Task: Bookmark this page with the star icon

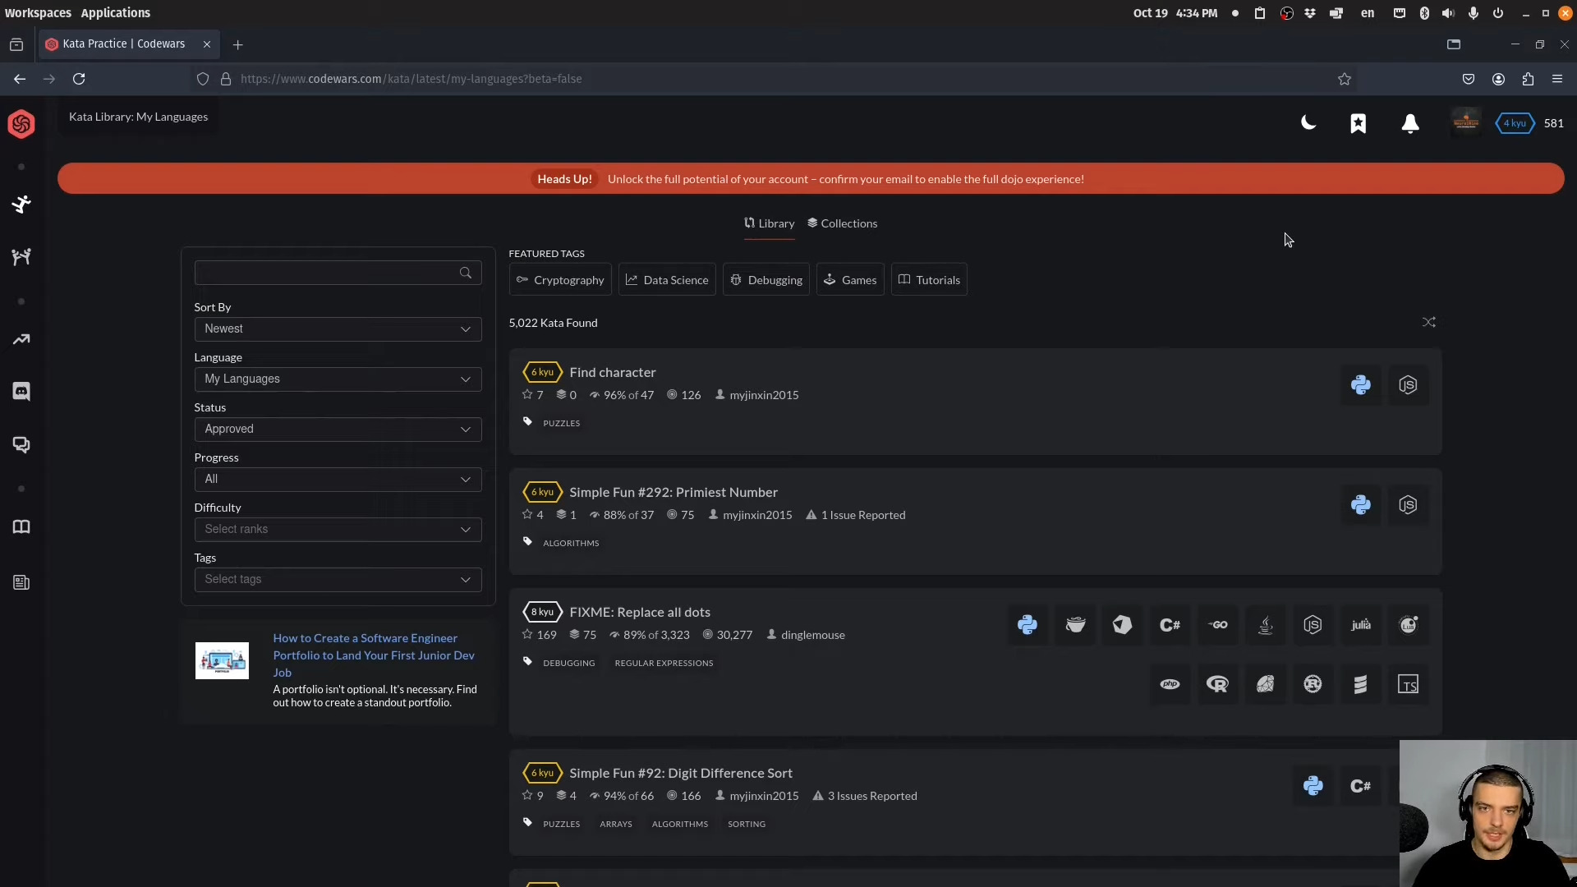Action: click(x=1345, y=79)
